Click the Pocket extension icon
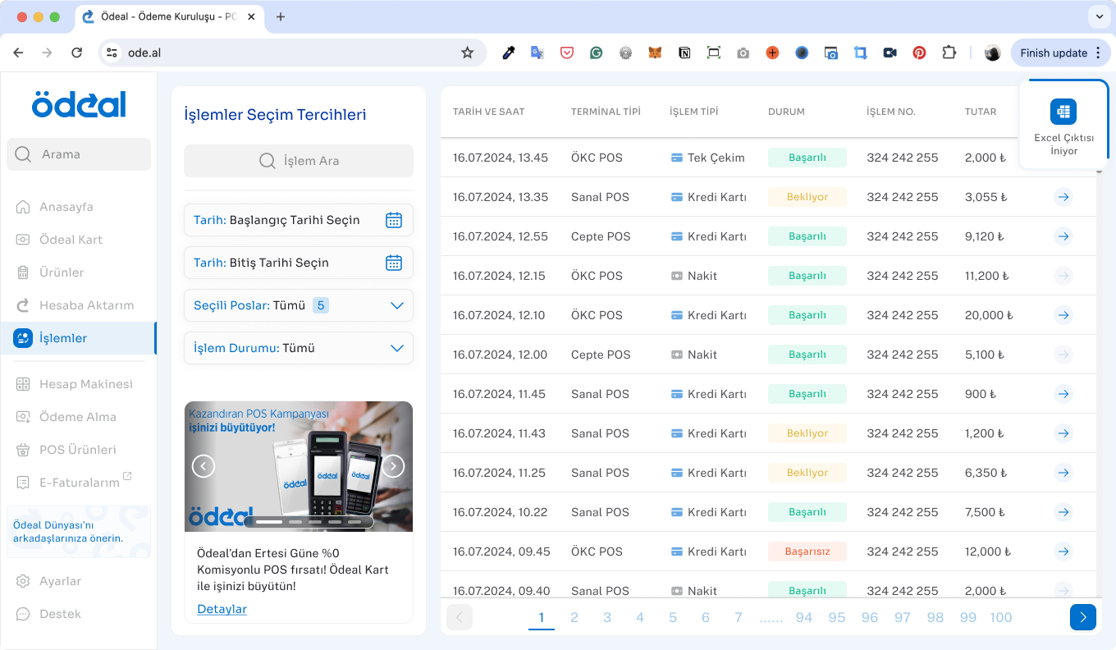Viewport: 1116px width, 650px height. click(566, 53)
